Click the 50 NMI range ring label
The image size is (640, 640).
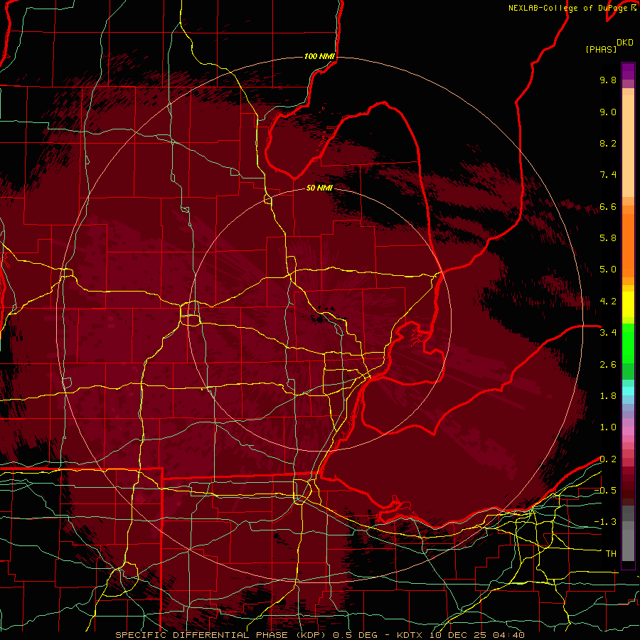[319, 188]
